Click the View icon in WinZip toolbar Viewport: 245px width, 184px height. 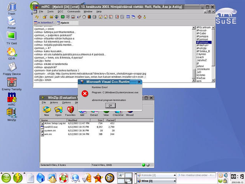pos(106,113)
